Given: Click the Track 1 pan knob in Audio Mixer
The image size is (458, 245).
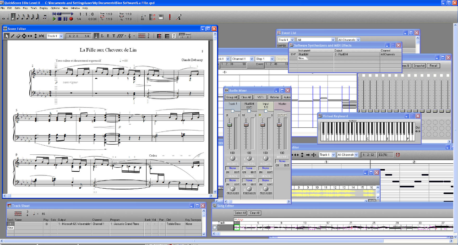Looking at the screenshot, I should (x=233, y=158).
